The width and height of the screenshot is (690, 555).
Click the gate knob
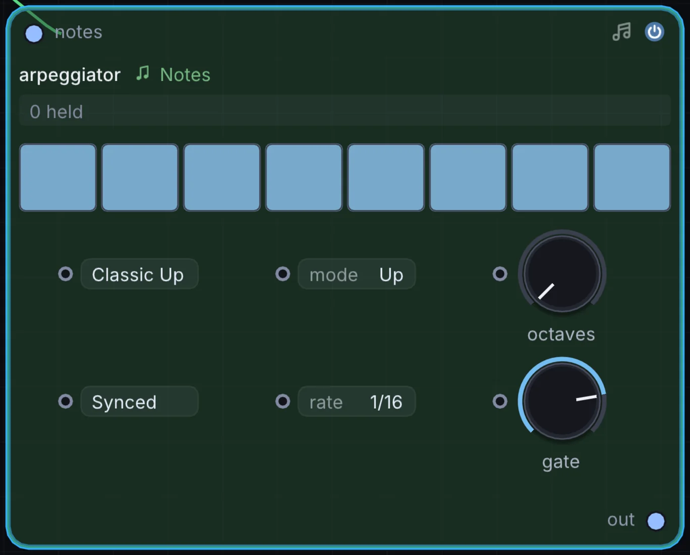[562, 401]
